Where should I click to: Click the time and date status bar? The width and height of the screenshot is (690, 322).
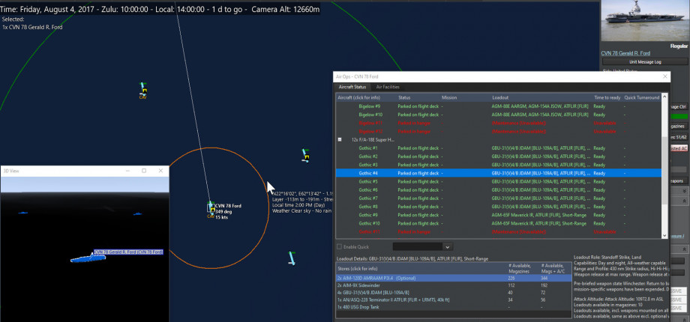pyautogui.click(x=160, y=9)
